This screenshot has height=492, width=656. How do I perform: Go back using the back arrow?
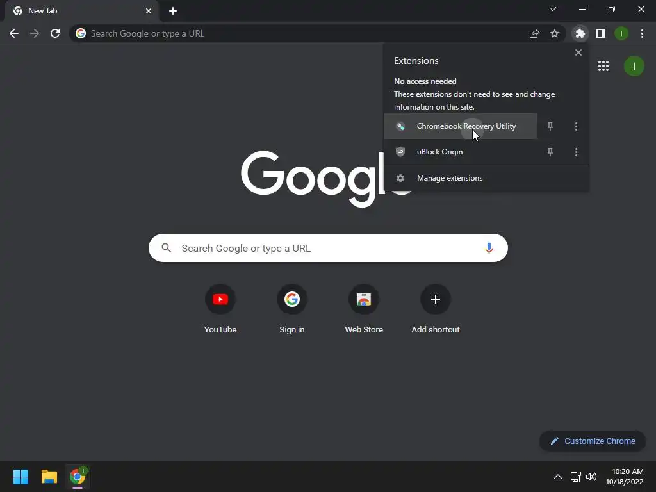[14, 33]
